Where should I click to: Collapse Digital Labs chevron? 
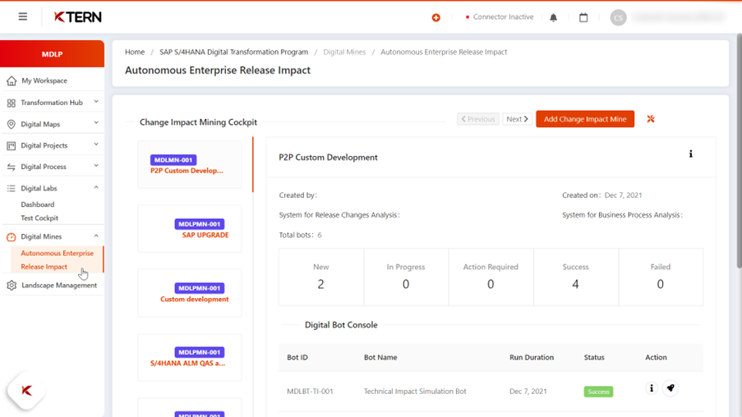96,187
